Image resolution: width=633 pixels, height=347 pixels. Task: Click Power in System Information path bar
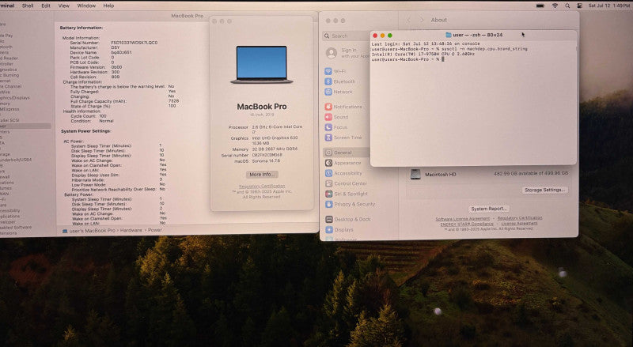pos(154,230)
